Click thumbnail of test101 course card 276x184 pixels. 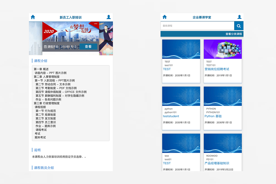tap(181, 49)
